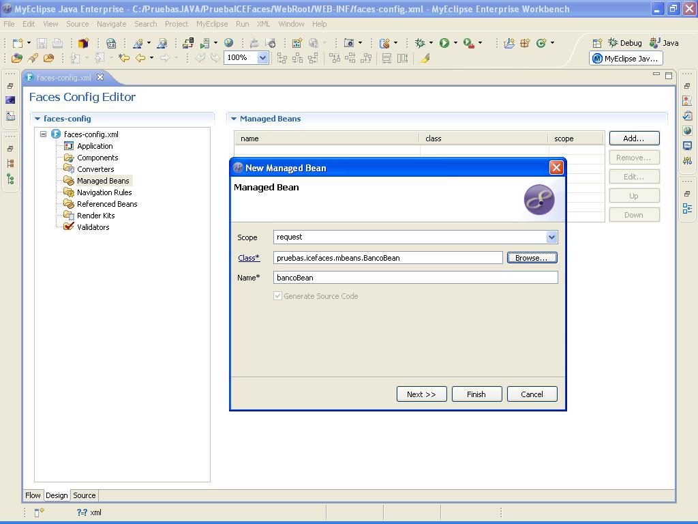Switch to the Java perspective

[x=664, y=43]
